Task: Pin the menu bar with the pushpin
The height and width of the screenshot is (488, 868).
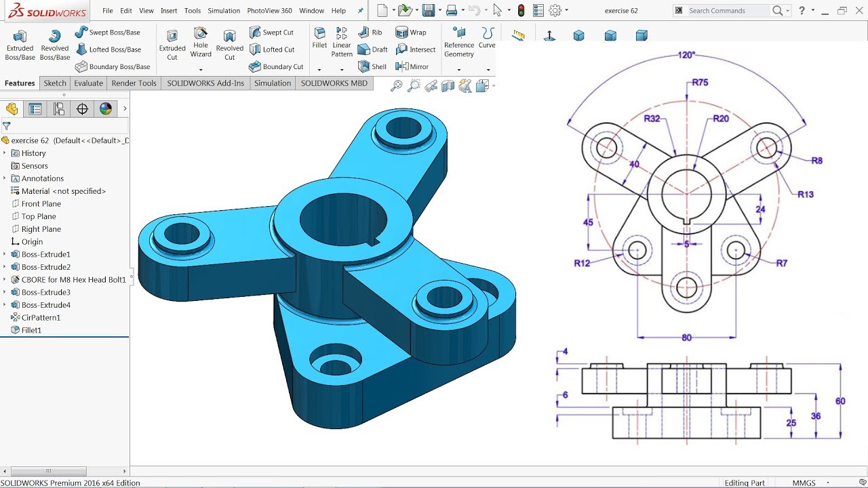Action: (x=360, y=11)
